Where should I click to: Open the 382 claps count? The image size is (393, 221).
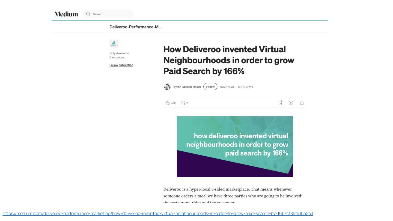pyautogui.click(x=173, y=103)
